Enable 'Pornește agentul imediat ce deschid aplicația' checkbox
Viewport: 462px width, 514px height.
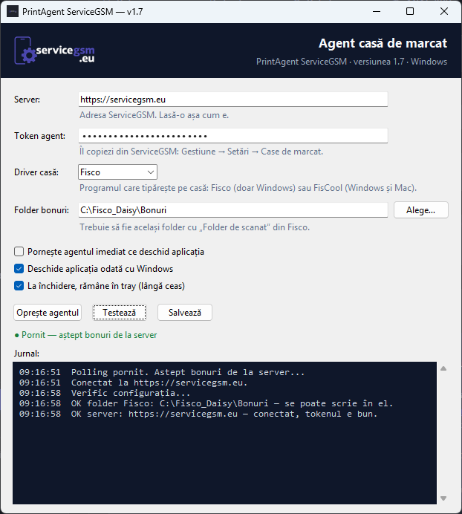pyautogui.click(x=19, y=252)
